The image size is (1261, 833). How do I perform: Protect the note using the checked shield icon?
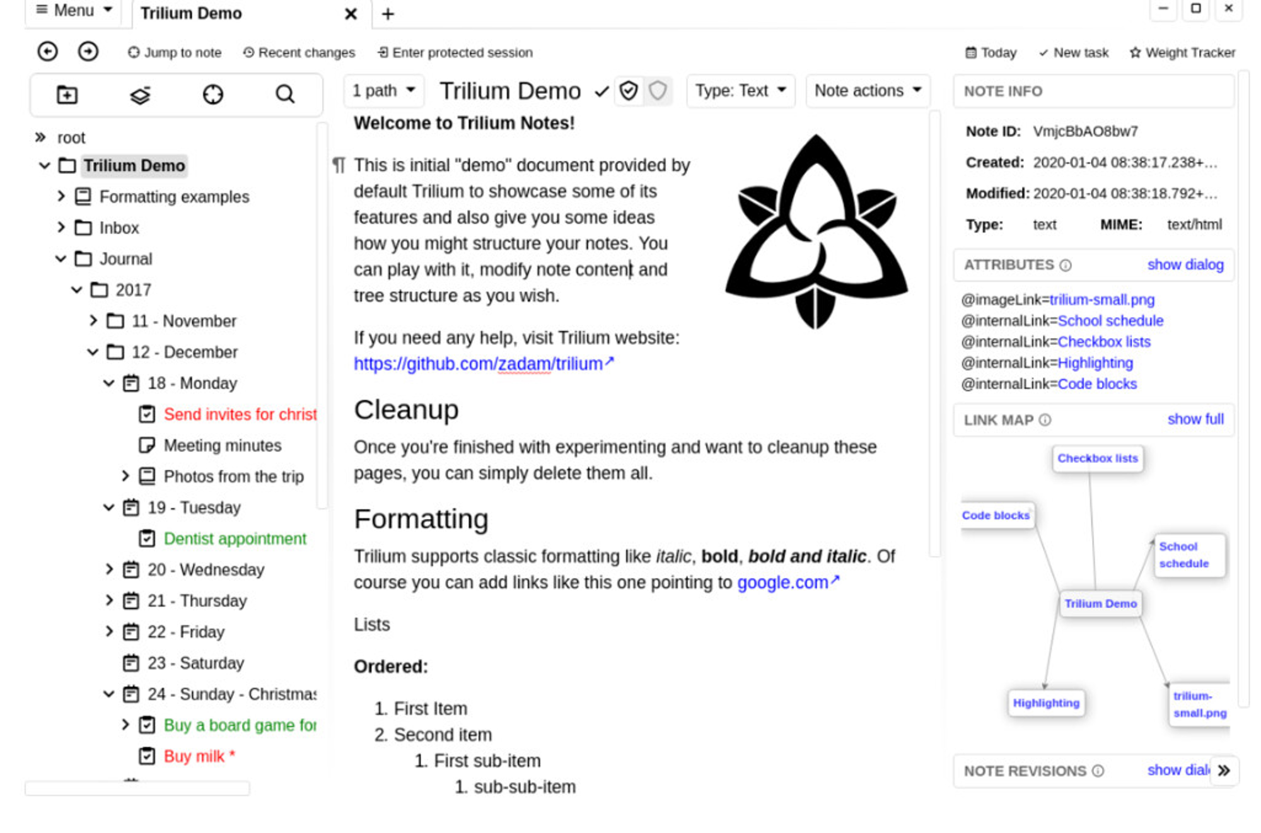[x=629, y=91]
